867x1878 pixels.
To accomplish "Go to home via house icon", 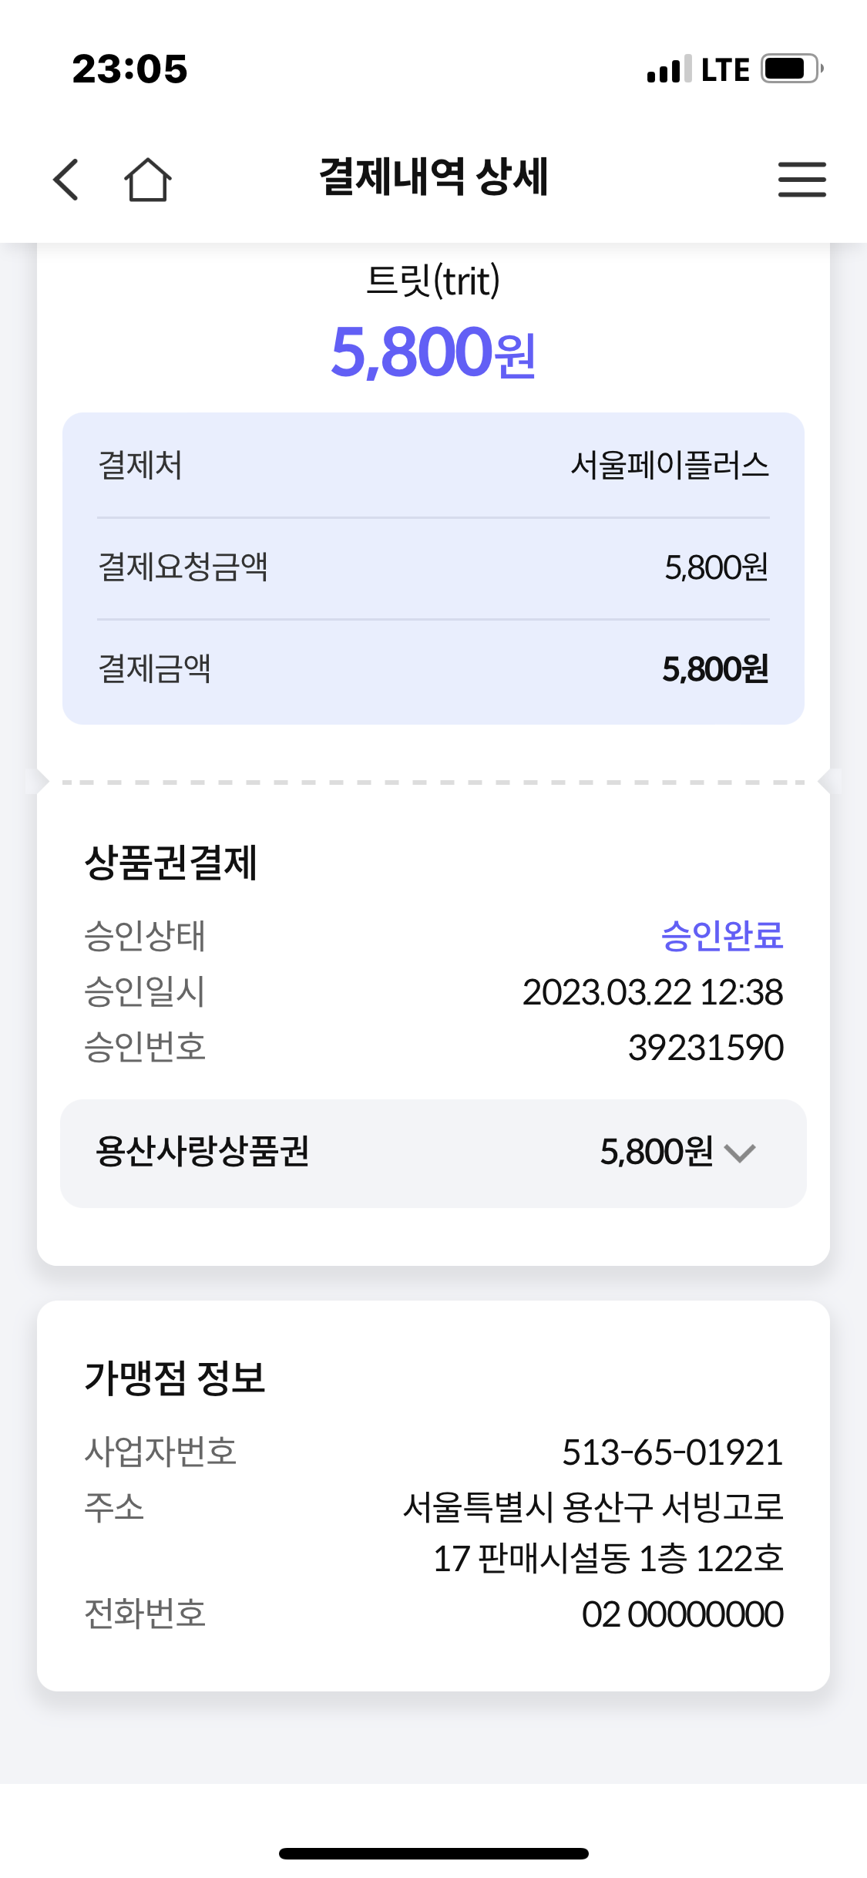I will pyautogui.click(x=147, y=180).
